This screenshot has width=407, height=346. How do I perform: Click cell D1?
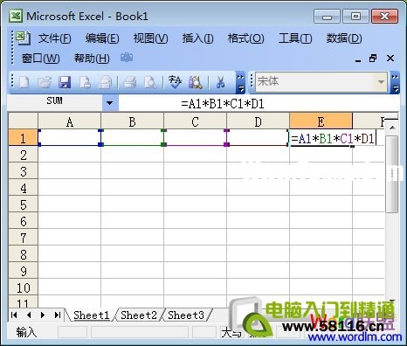click(x=259, y=137)
